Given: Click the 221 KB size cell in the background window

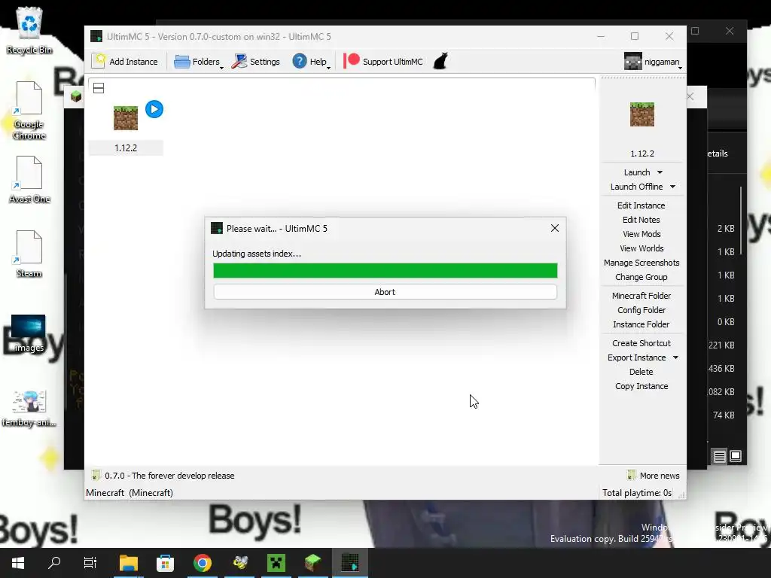Looking at the screenshot, I should pyautogui.click(x=721, y=345).
